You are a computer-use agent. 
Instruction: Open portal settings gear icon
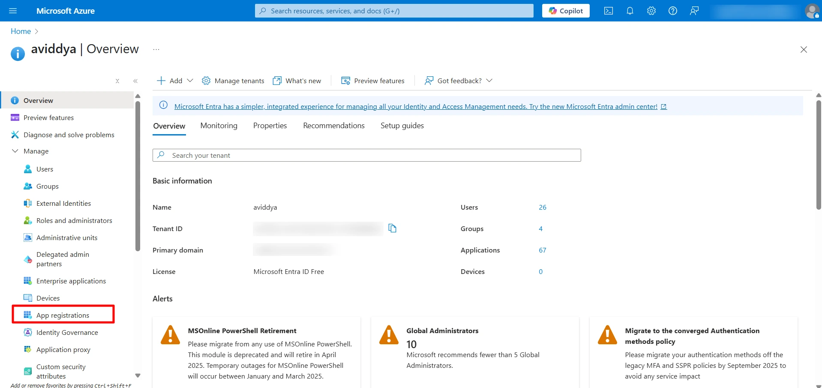651,11
